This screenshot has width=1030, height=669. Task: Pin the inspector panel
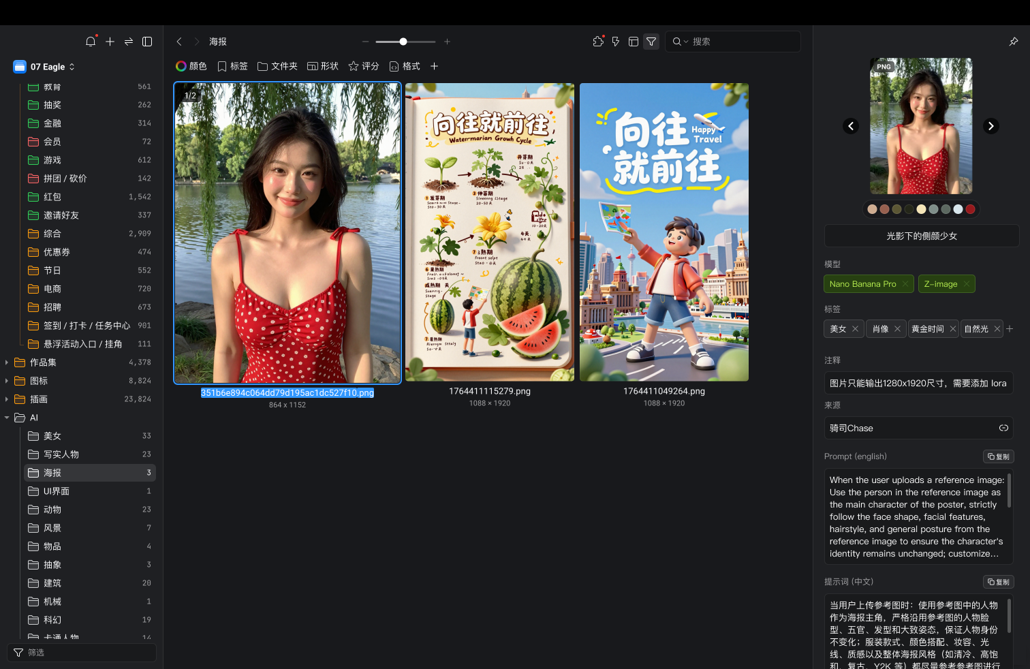tap(1013, 42)
